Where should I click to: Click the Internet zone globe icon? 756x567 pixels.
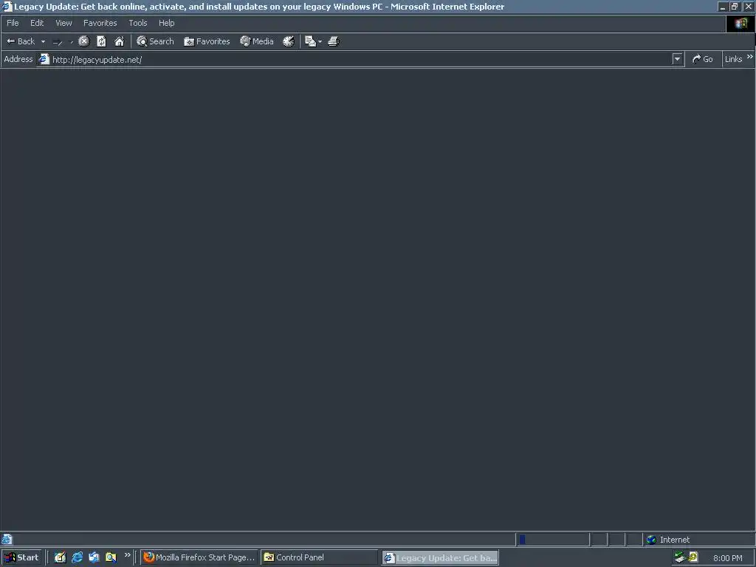click(x=651, y=540)
